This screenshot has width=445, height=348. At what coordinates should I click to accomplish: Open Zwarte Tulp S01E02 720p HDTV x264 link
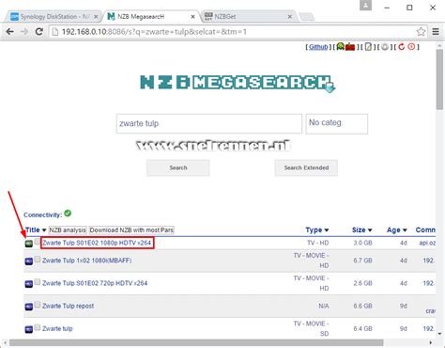[x=95, y=283]
